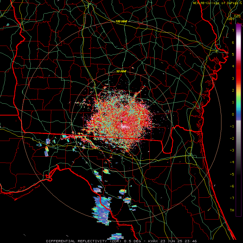Click the "-5" label on the color scale

click(232, 174)
